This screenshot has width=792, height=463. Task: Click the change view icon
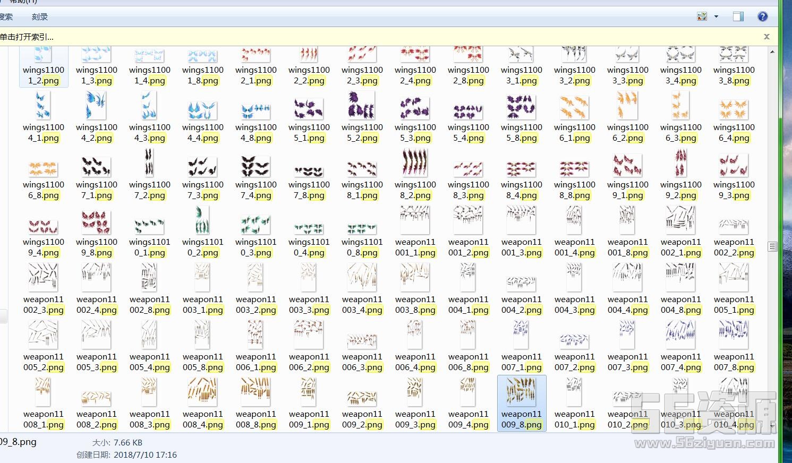coord(702,17)
